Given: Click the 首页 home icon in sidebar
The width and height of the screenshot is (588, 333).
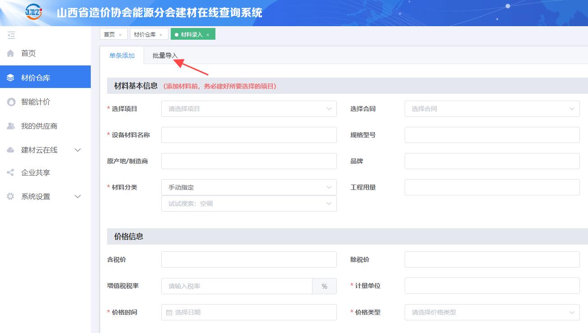Looking at the screenshot, I should [x=11, y=54].
